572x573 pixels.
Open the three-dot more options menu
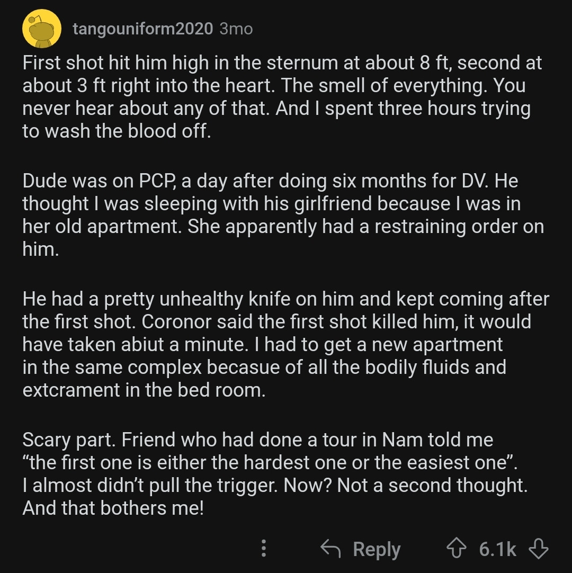[264, 548]
